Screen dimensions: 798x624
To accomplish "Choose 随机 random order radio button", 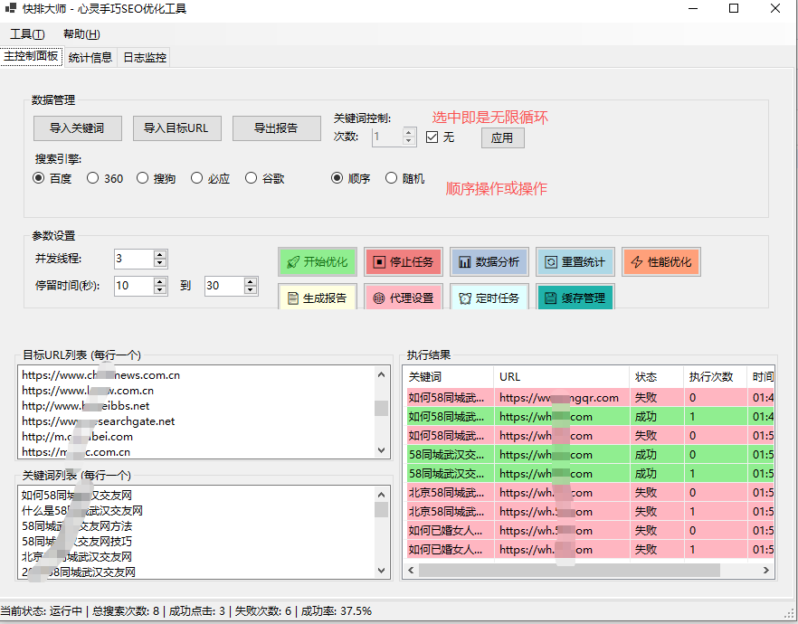I will pyautogui.click(x=392, y=178).
